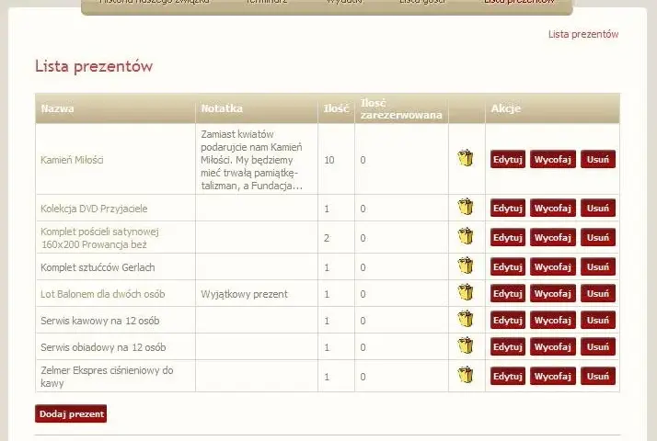Viewport: 657px width, 441px height.
Task: Click gift bag icon for Kamień Miłości
Action: click(x=466, y=158)
